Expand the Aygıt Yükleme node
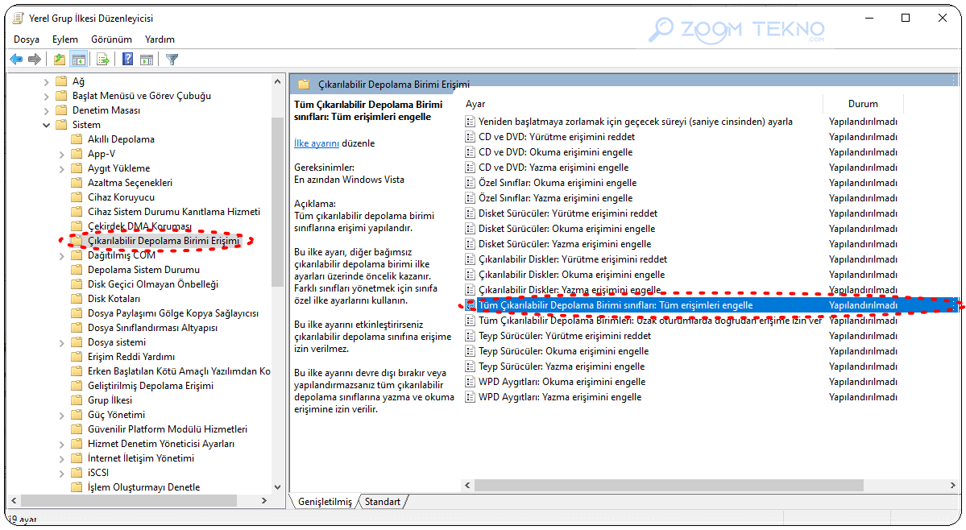Viewport: 966px width, 530px height. point(61,168)
